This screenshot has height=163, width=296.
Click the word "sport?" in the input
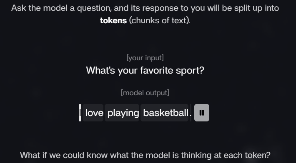pos(190,71)
